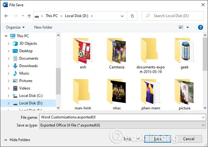This screenshot has height=147, width=208.
Task: Select Music in the sidebar
Action: pos(24,73)
